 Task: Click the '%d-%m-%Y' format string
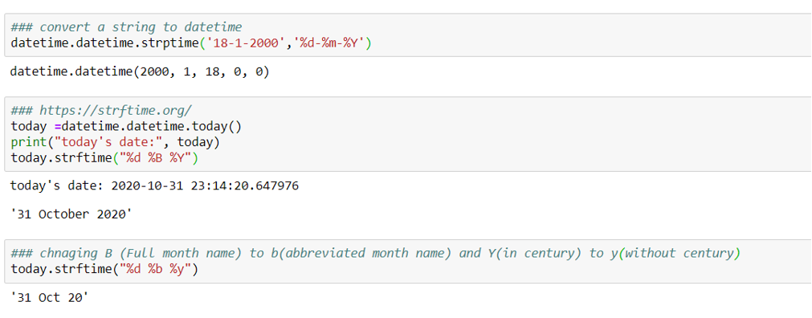[325, 43]
